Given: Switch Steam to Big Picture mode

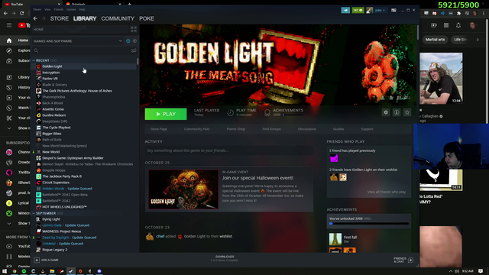Looking at the screenshot, I should (393, 10).
